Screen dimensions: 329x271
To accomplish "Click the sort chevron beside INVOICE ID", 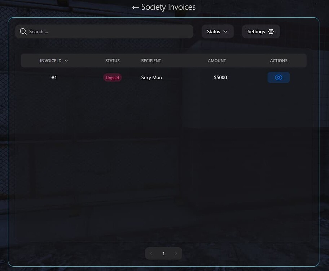I will point(66,61).
